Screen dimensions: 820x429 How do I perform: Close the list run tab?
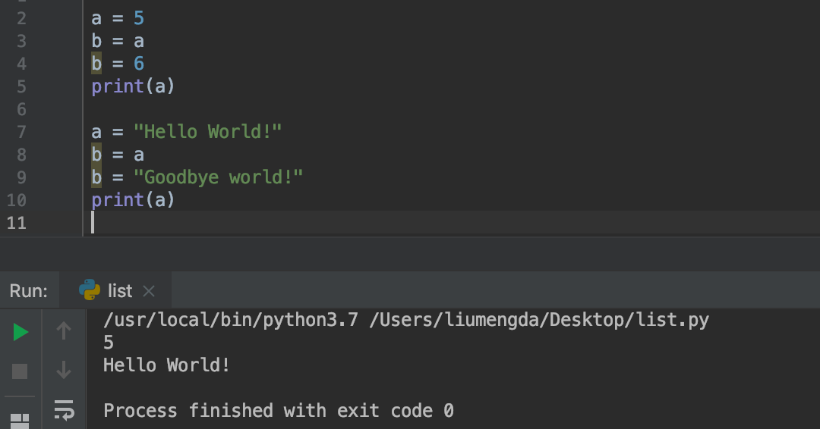click(149, 291)
